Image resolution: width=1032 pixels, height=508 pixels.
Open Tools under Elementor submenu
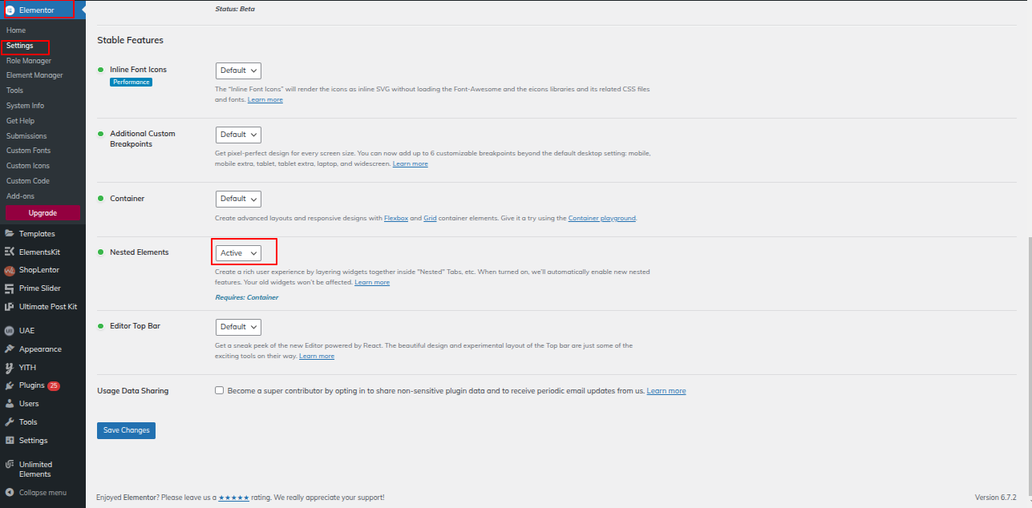tap(14, 91)
